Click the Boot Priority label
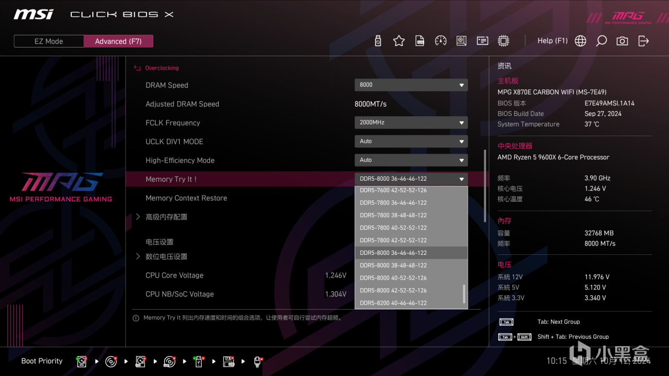 coord(42,361)
